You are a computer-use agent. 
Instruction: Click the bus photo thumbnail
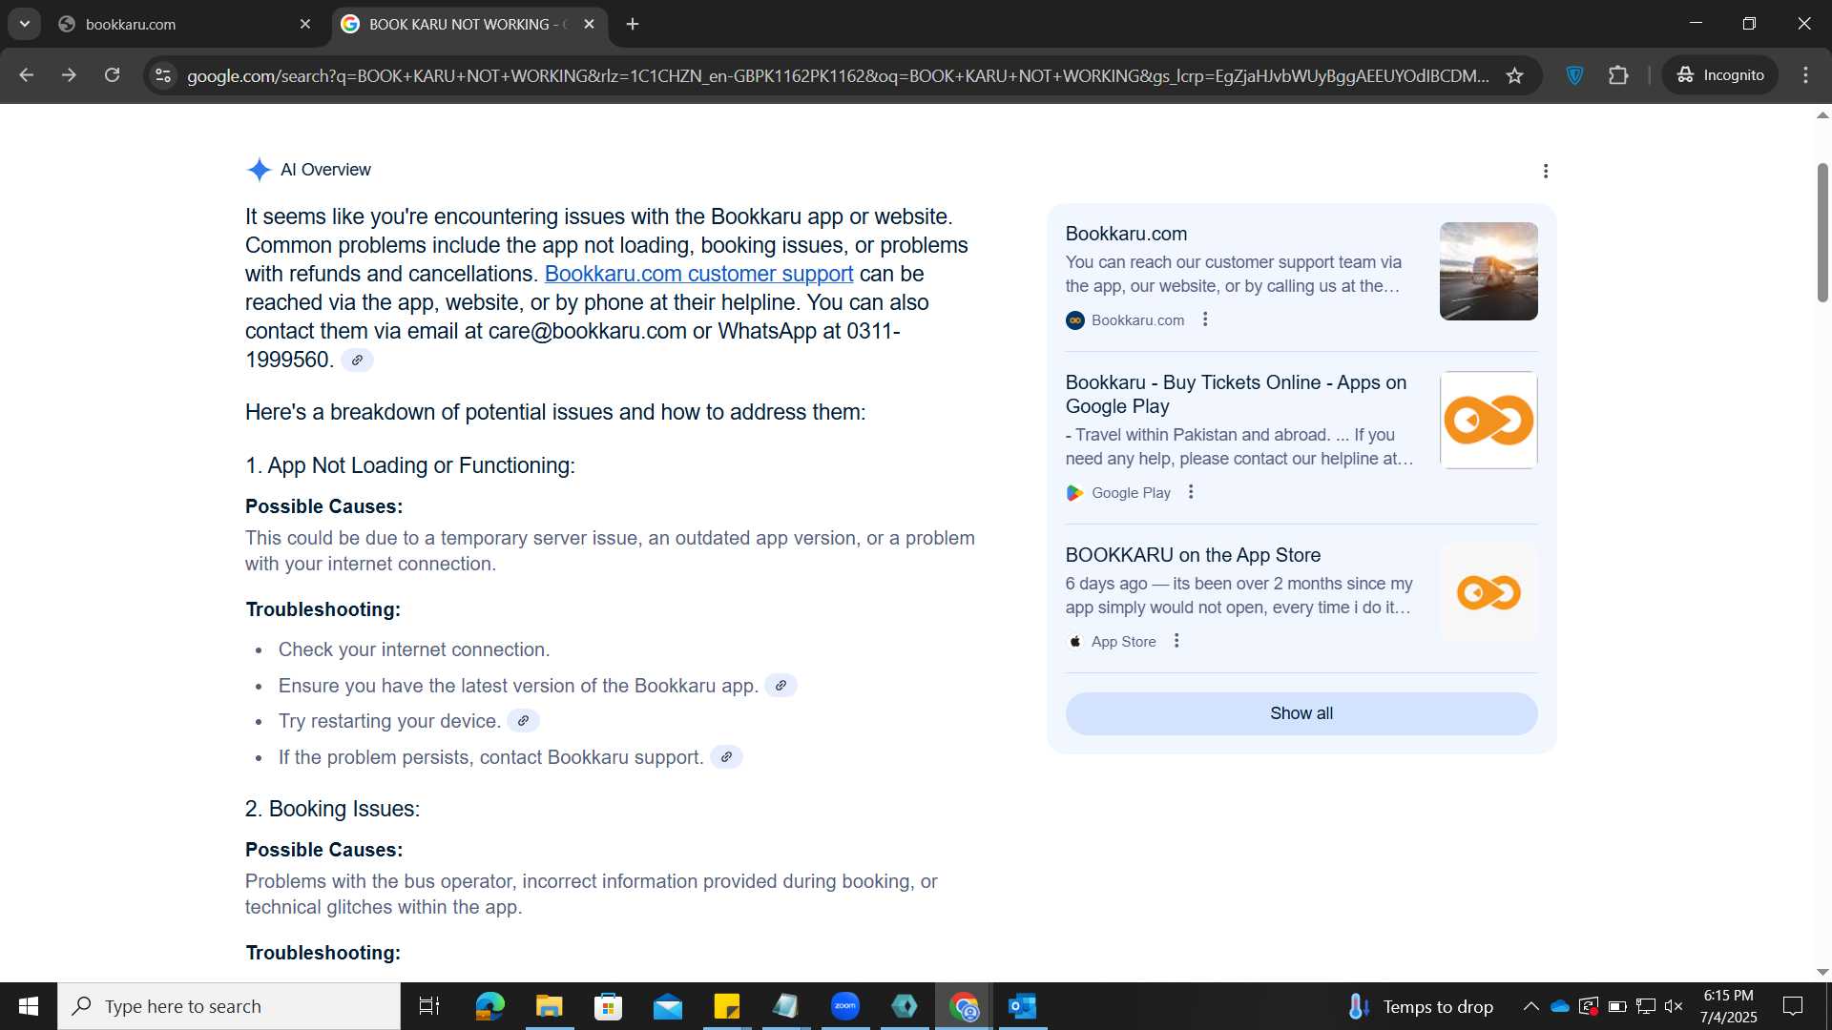1488,271
